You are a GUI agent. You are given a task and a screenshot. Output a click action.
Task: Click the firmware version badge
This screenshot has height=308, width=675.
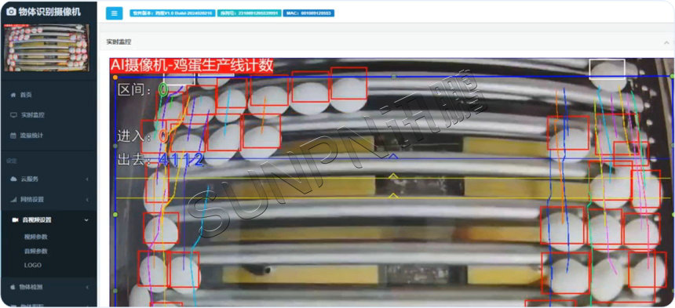(x=173, y=13)
